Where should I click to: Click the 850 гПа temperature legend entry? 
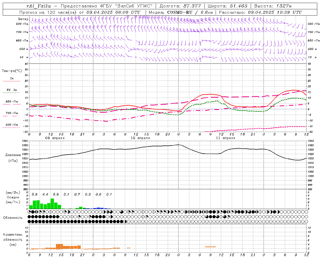coord(12,102)
